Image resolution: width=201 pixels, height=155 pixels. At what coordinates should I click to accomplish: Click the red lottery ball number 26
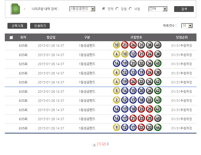click(x=133, y=45)
